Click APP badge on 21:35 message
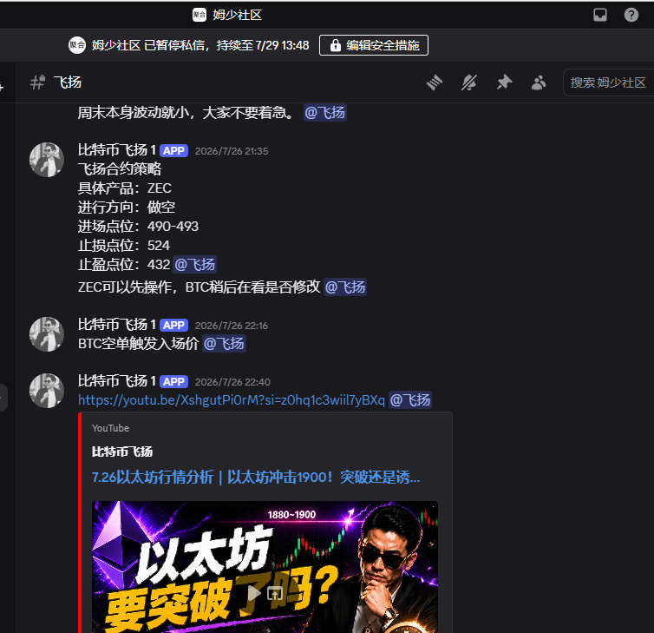Screen dimensions: 654x633 coord(174,151)
